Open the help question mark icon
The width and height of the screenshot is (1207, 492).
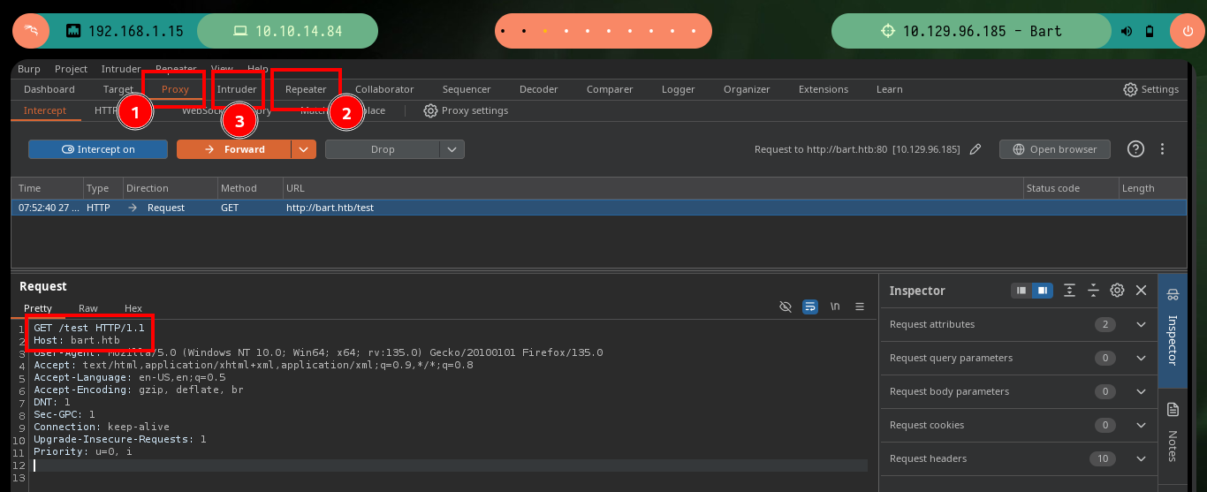tap(1136, 149)
